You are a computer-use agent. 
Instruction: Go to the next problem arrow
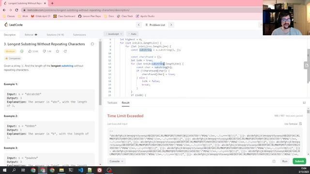[171, 25]
